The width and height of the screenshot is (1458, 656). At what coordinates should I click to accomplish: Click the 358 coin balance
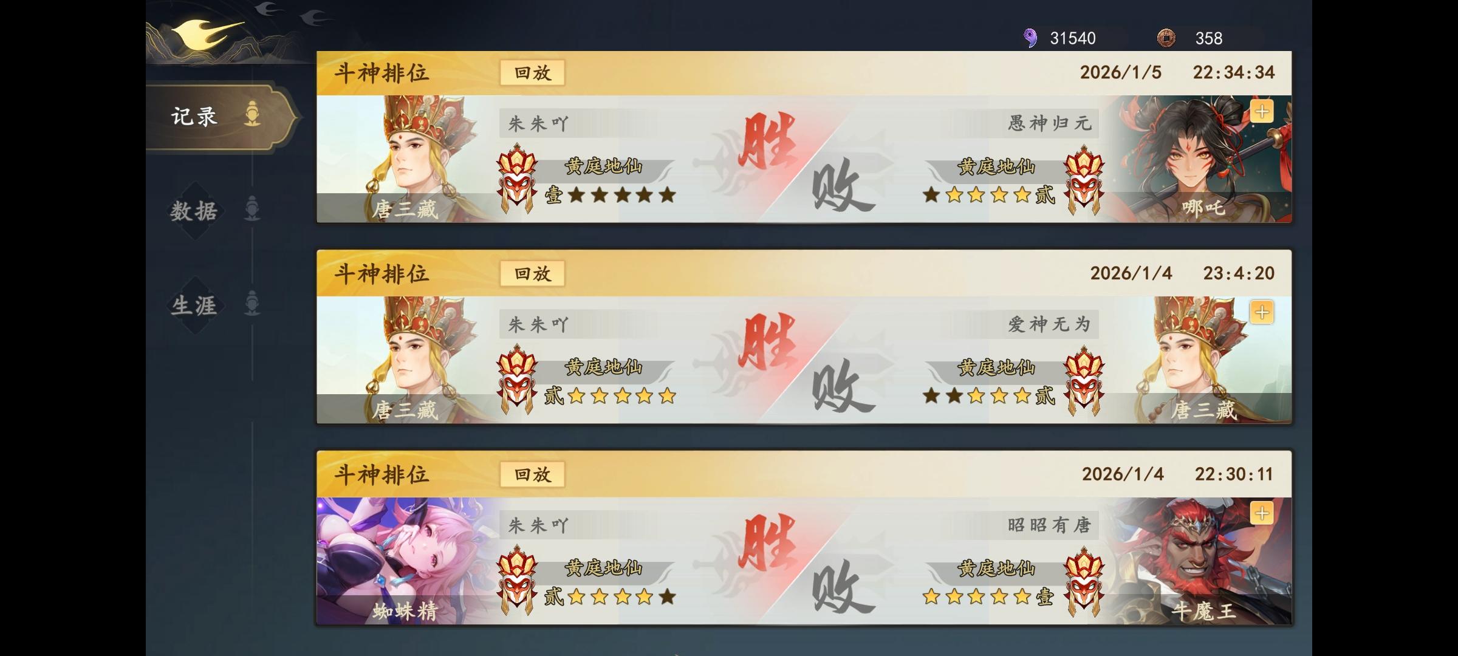[1208, 38]
